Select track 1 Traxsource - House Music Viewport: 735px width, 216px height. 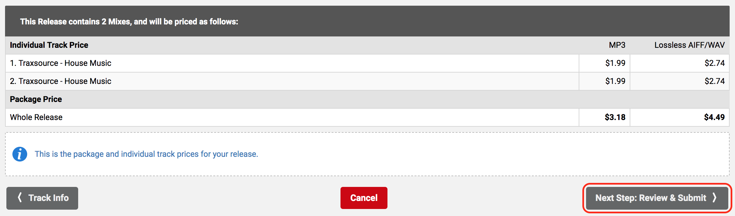click(61, 63)
